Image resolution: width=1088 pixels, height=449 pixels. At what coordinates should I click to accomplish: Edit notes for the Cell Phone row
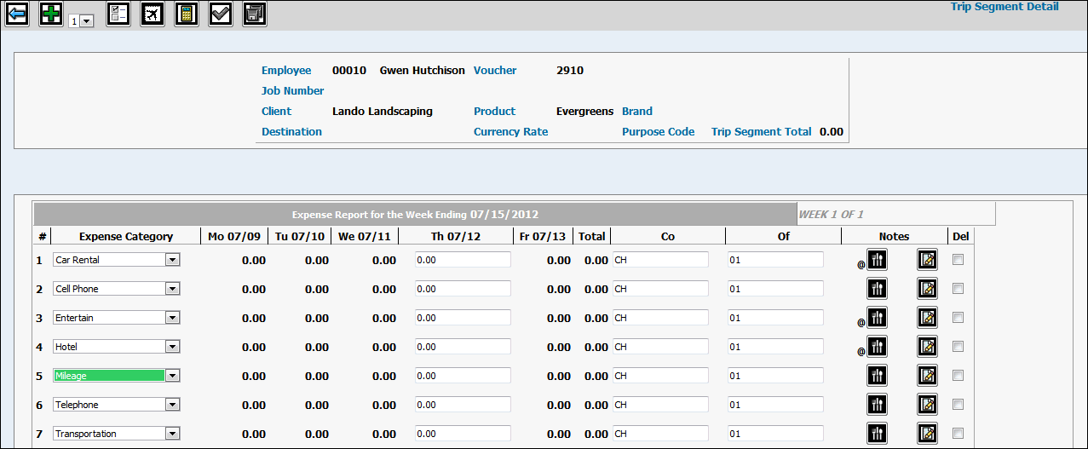coord(928,289)
